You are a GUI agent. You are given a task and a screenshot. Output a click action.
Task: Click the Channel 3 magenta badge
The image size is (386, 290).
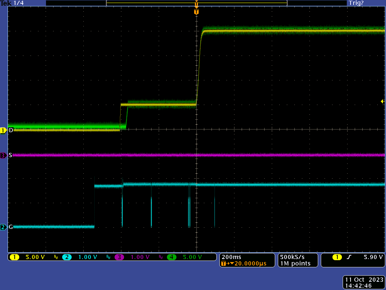point(120,257)
